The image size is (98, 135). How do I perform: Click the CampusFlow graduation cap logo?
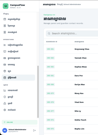6,6
